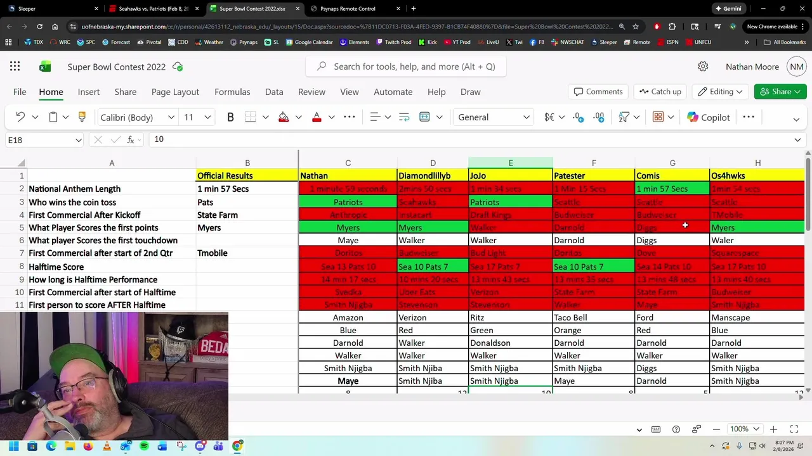The width and height of the screenshot is (812, 456).
Task: Expand the ribbon chevron
Action: tap(796, 118)
